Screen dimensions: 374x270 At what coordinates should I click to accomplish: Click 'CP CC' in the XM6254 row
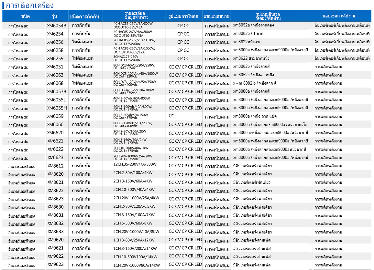click(183, 34)
